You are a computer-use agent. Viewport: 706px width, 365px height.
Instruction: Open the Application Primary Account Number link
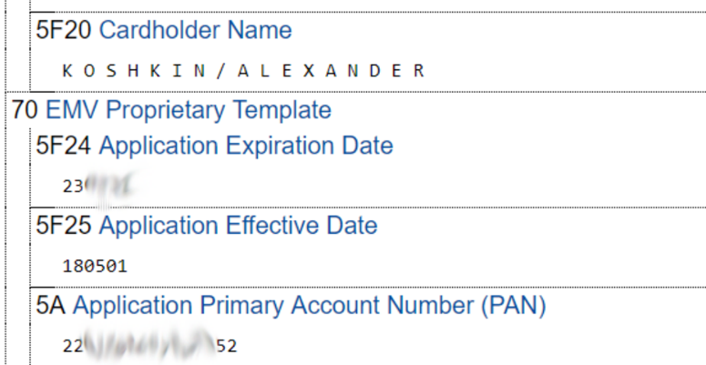[309, 306]
